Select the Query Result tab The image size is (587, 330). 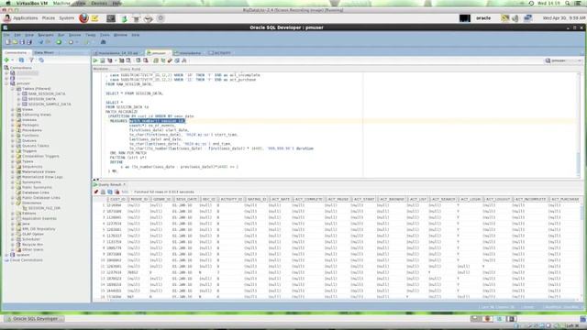[110, 185]
